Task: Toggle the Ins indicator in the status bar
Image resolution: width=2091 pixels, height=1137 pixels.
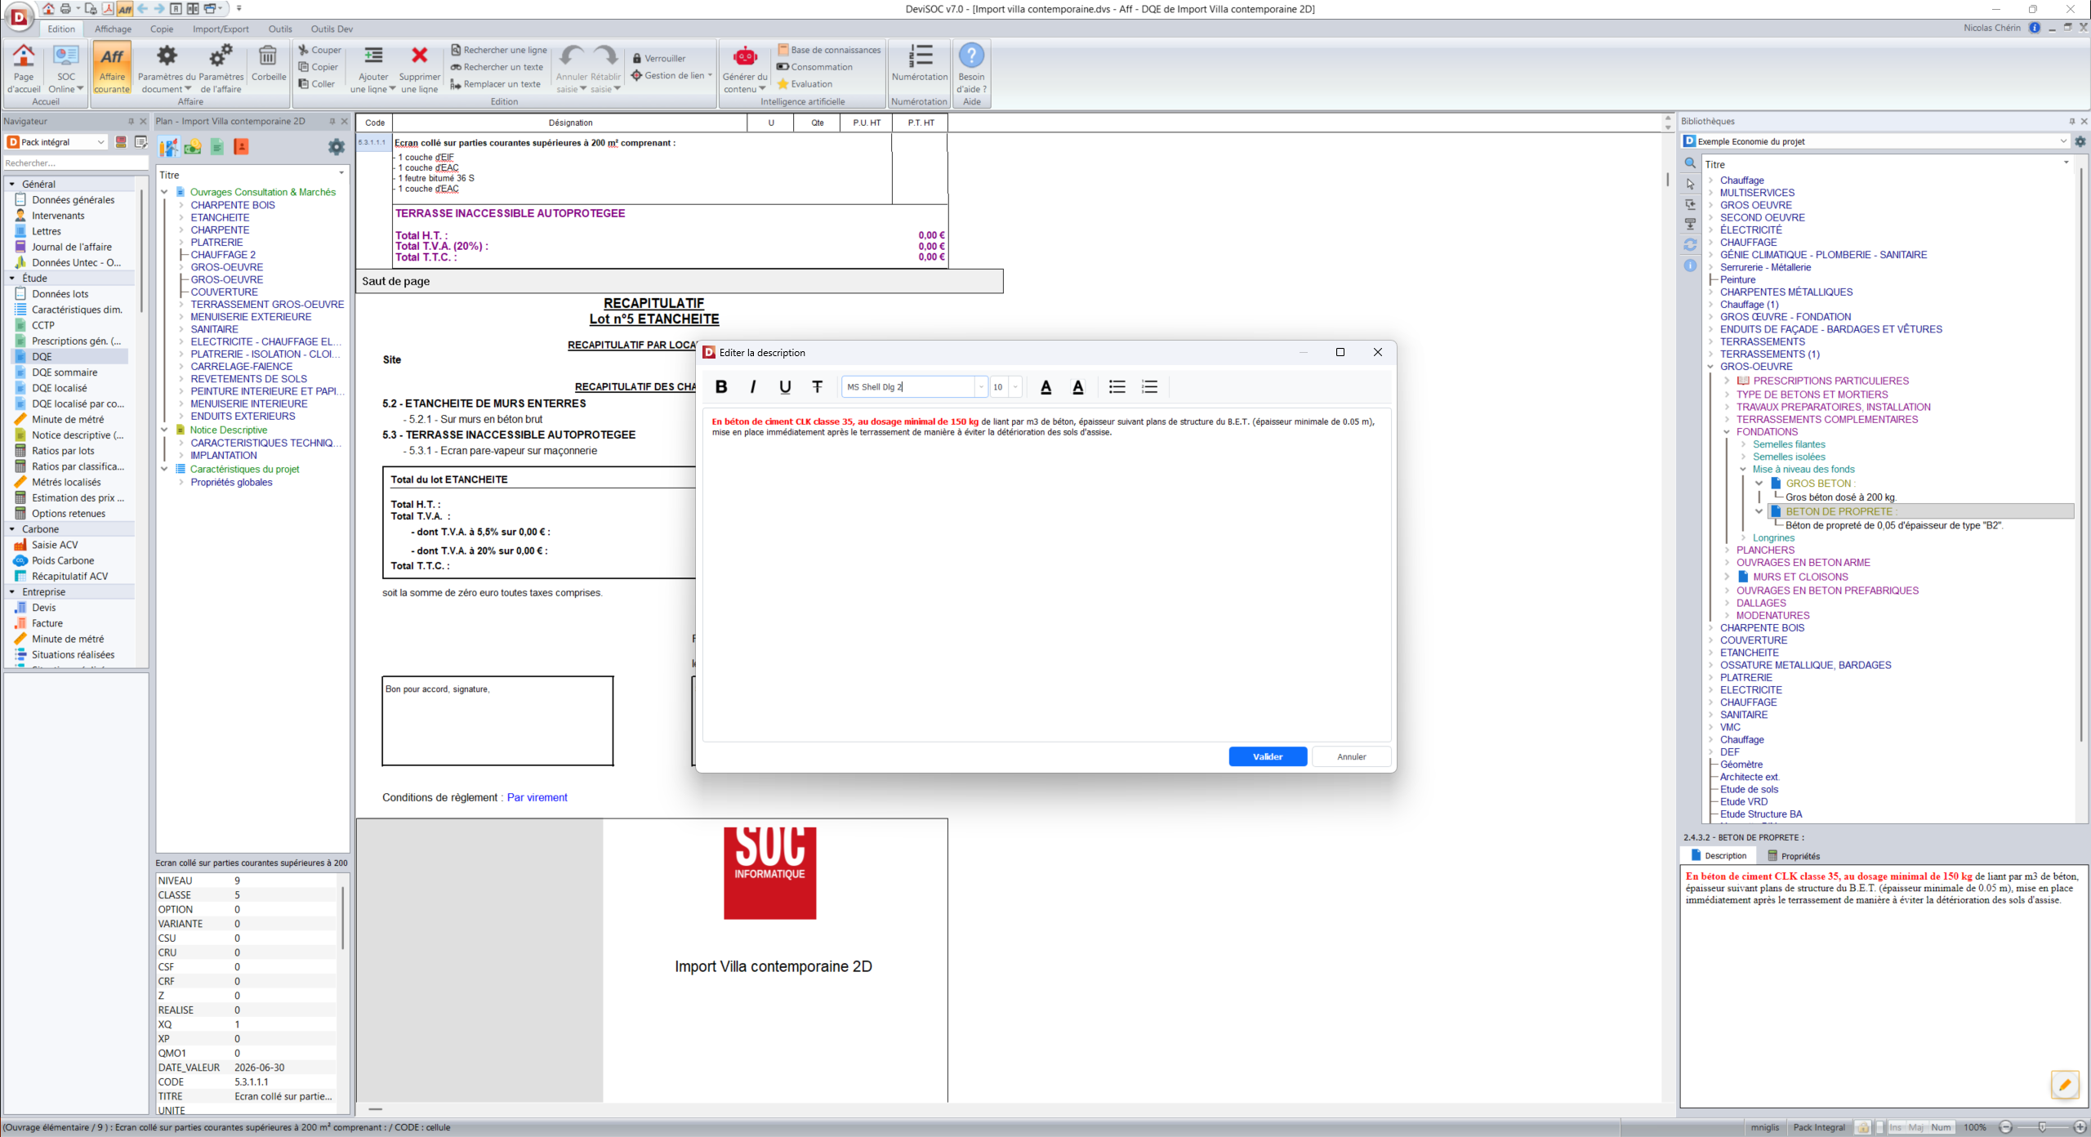Action: pos(1895,1127)
